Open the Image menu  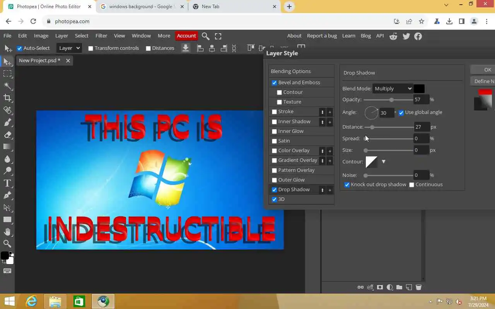tap(41, 36)
